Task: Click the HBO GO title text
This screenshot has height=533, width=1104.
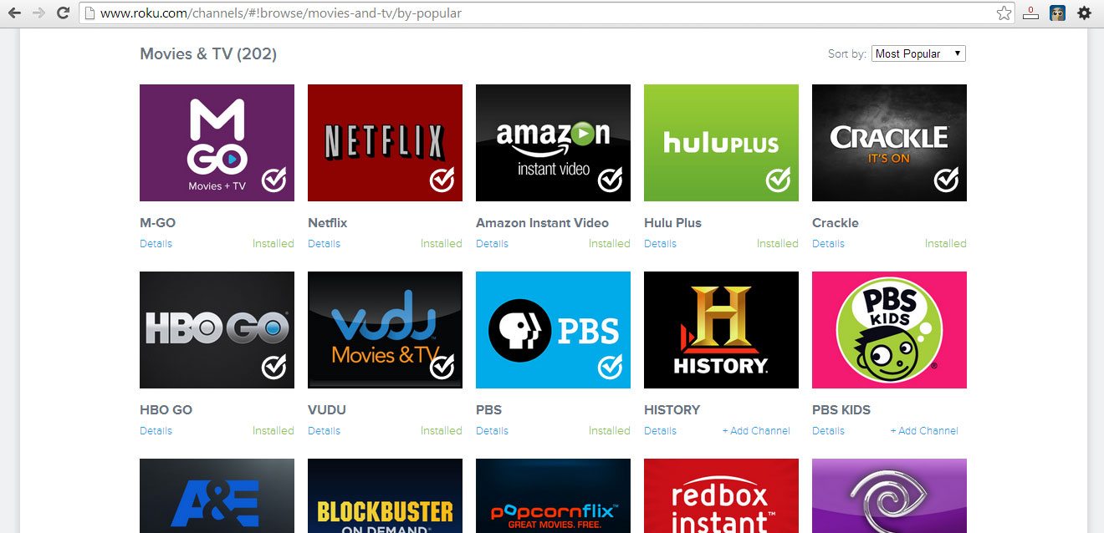Action: tap(166, 410)
